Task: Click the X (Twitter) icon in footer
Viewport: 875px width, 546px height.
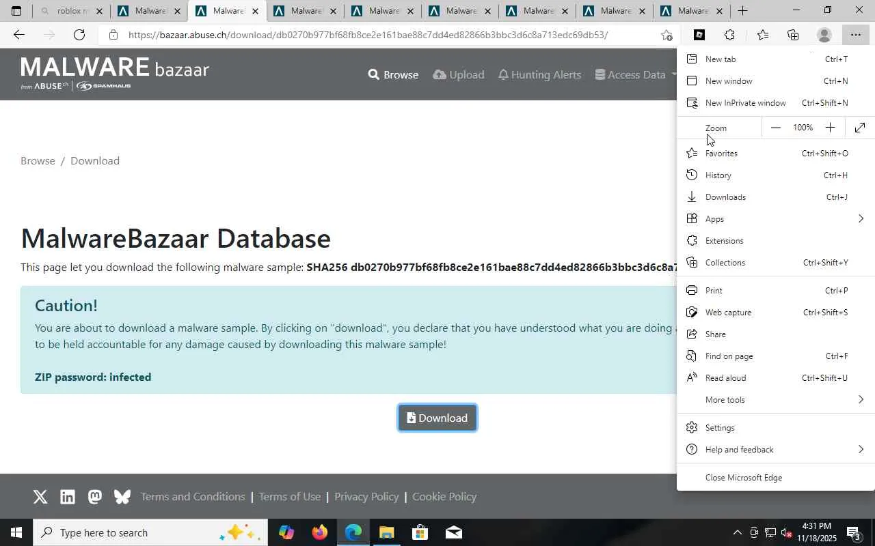Action: (40, 497)
